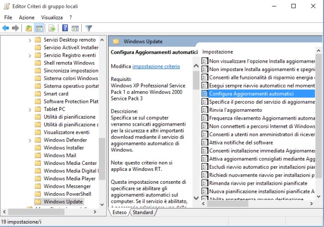Select Richiedi nuovamente riavvio setting

262,175
